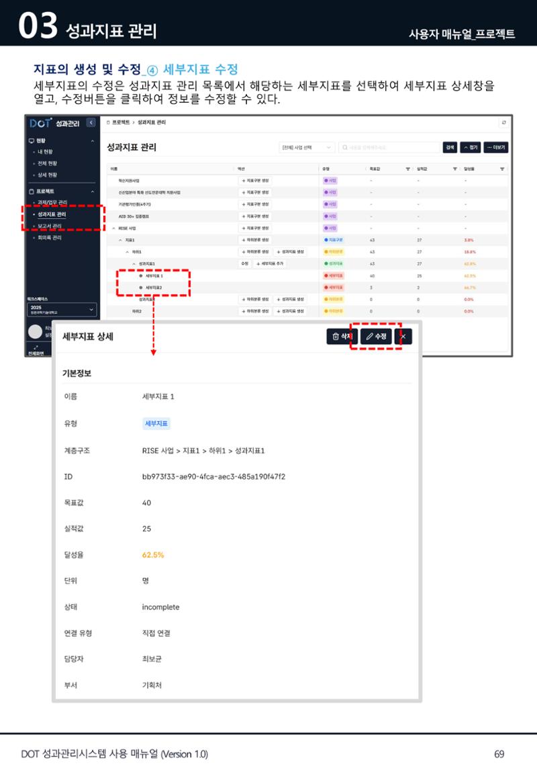Click the trash 삭제 button in detail panel
Viewport: 537px width, 776px height.
[x=341, y=337]
